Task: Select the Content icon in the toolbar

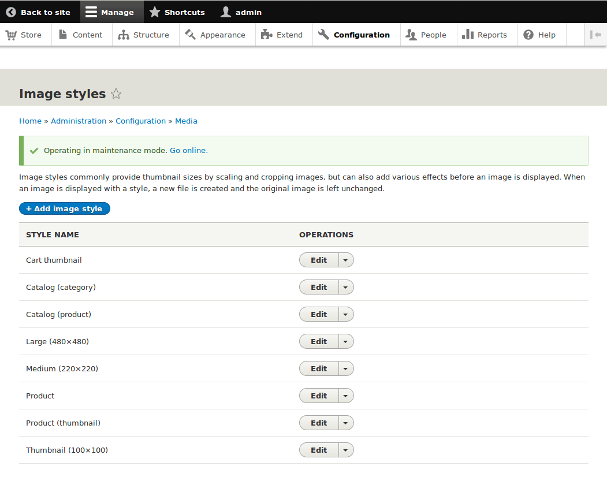Action: tap(62, 35)
